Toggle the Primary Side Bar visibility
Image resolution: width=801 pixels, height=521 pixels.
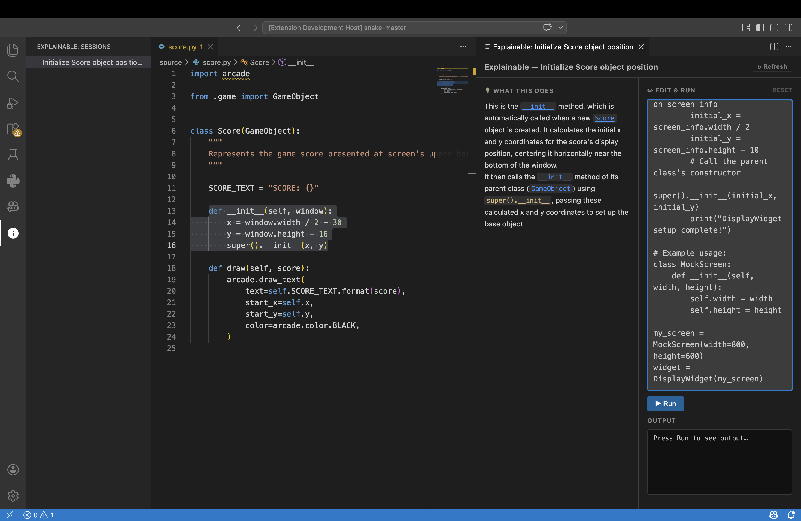pos(760,28)
